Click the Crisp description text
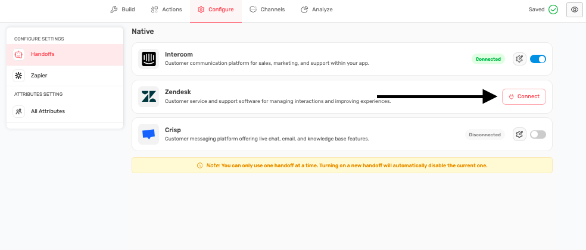The image size is (586, 250). pos(267,139)
